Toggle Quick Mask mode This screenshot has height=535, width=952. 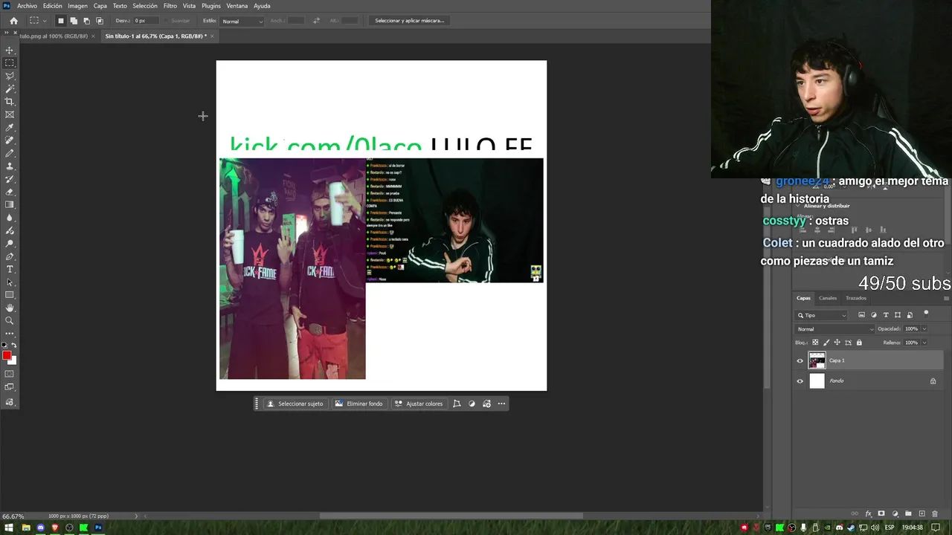(10, 374)
